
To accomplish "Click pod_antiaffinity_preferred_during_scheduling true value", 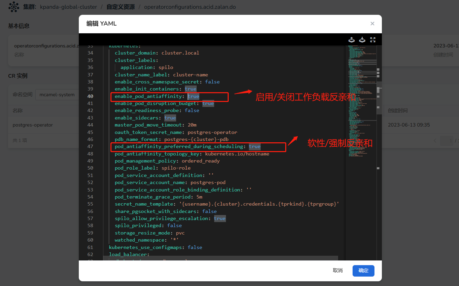I will click(x=255, y=146).
